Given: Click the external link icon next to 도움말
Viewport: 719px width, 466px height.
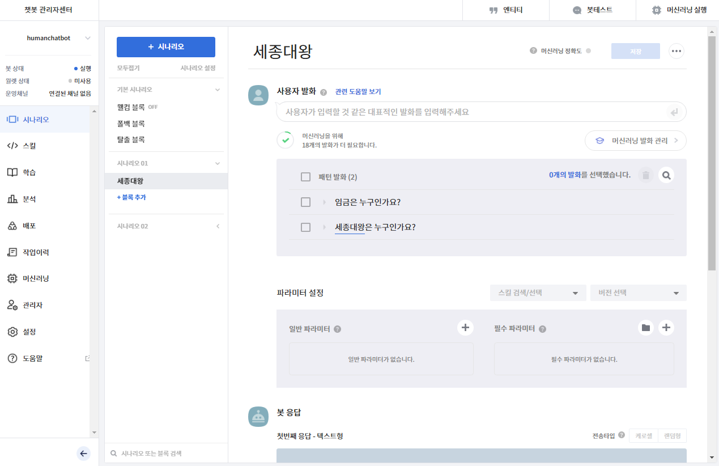Looking at the screenshot, I should (x=87, y=358).
